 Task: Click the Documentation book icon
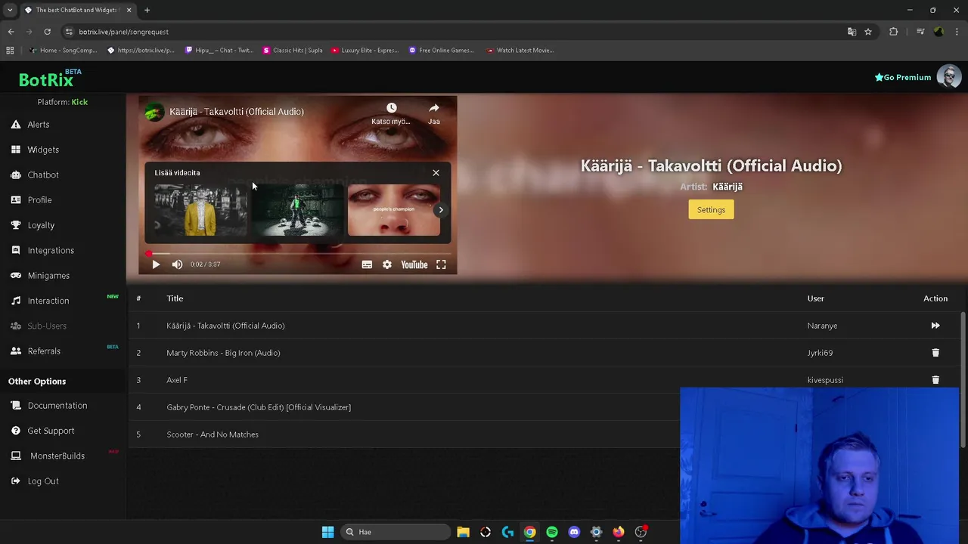(16, 406)
